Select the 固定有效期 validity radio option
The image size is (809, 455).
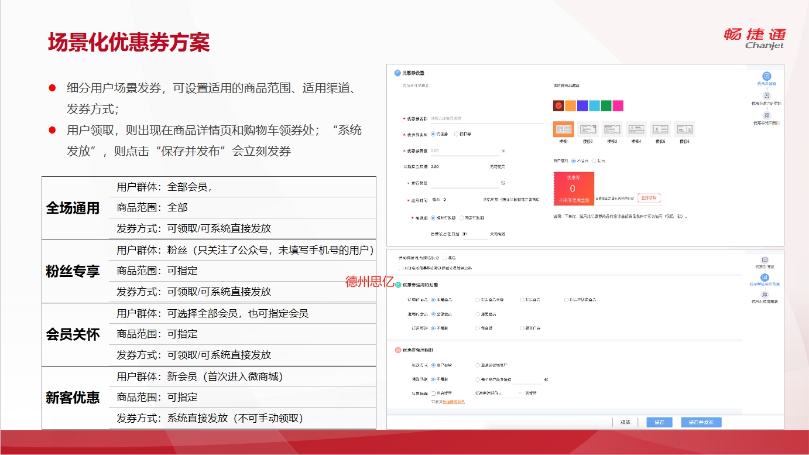tap(462, 218)
